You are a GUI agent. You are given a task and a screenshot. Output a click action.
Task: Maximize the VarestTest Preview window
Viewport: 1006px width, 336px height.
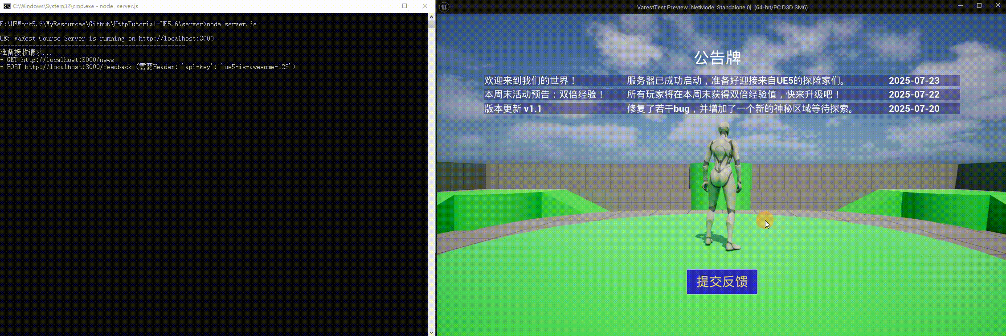pyautogui.click(x=979, y=6)
